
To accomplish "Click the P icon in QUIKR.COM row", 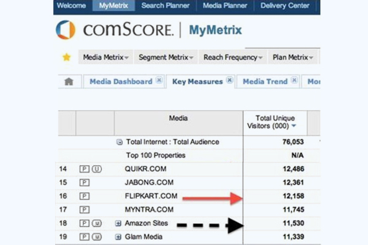I will pyautogui.click(x=85, y=169).
